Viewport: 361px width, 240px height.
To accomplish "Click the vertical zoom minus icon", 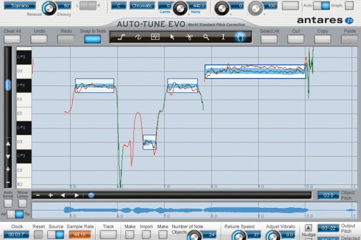I will coord(8,182).
